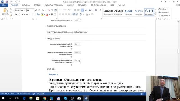Switch to the ССЫЛКИ tab
Screen dimensions: 180x101
click(x=71, y=5)
